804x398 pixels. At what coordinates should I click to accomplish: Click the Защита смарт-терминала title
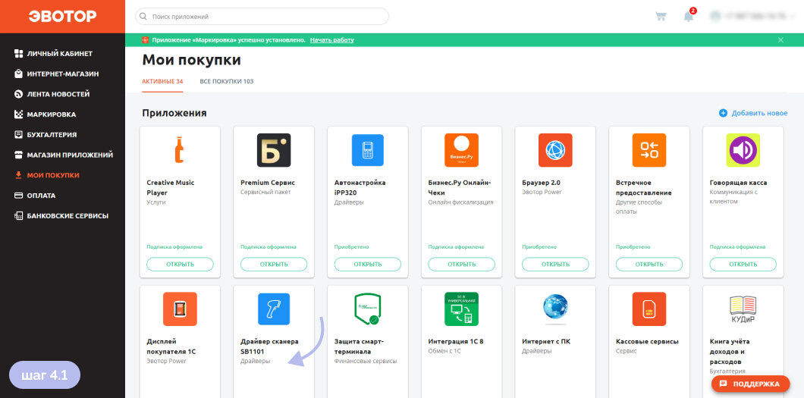(359, 346)
